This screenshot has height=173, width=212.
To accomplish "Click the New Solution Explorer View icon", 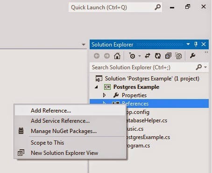I will (x=21, y=153).
